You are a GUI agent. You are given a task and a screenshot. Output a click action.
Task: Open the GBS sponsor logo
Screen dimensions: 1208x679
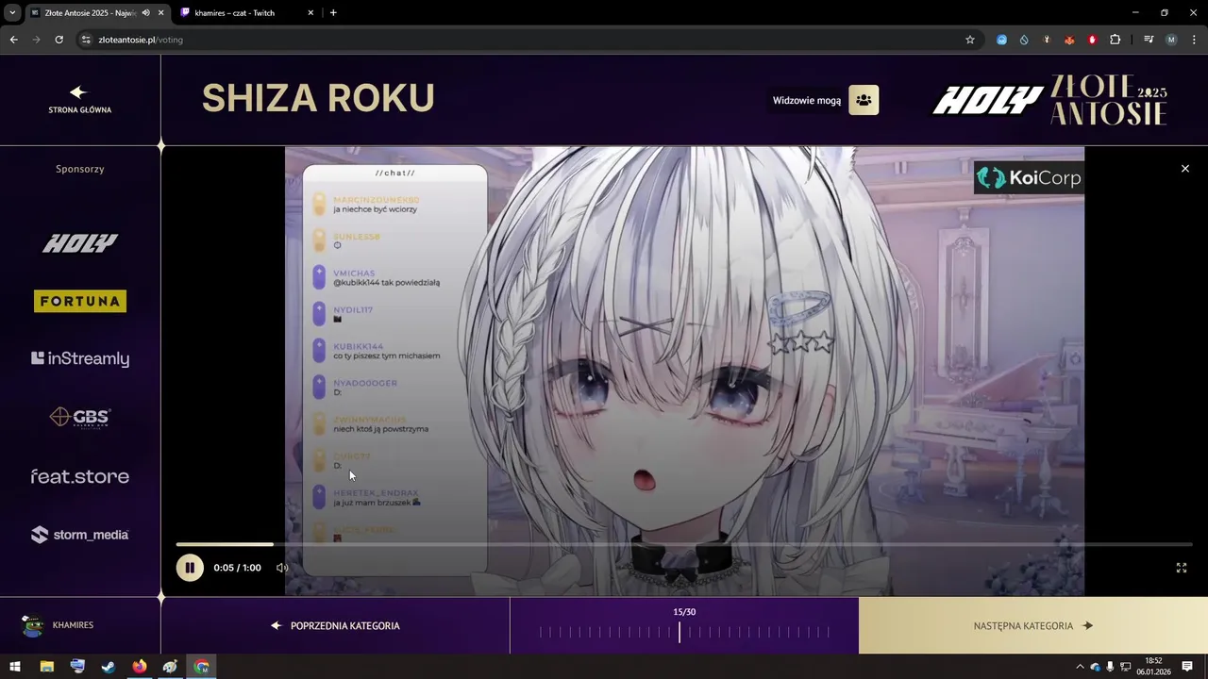[x=80, y=417]
